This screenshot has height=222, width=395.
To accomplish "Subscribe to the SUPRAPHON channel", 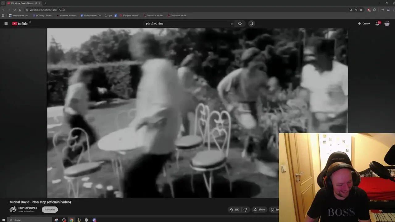I will click(50, 209).
